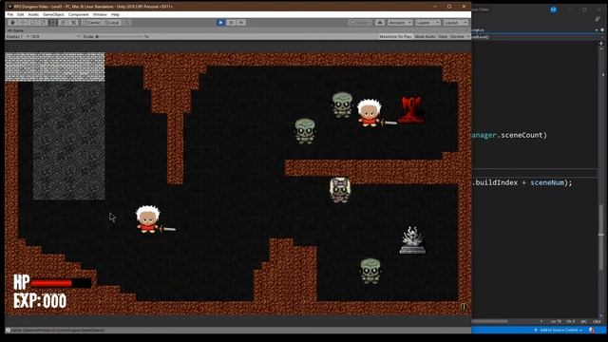Screen dimensions: 608x342
Task: Open the Help menu
Action: point(115,14)
